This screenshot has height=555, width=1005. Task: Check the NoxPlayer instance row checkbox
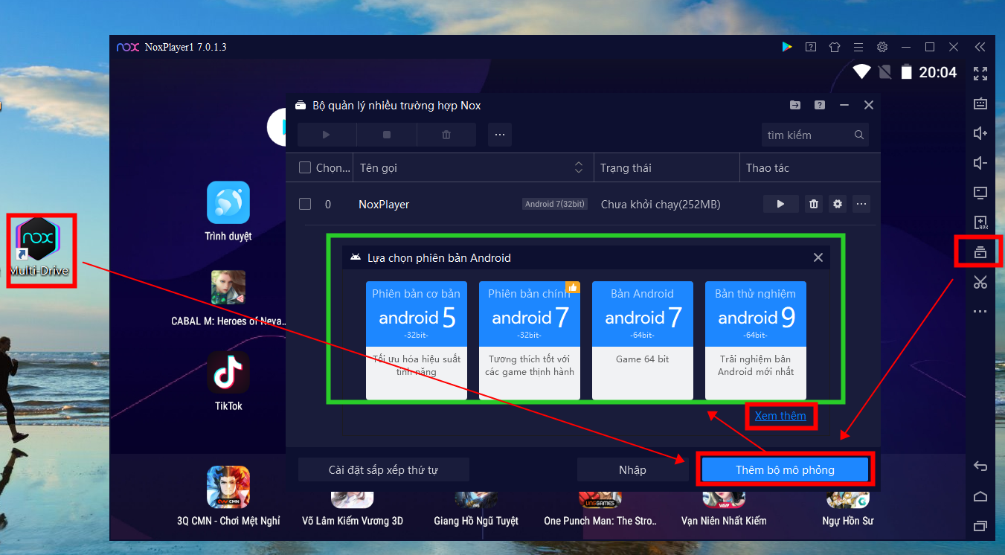point(305,204)
